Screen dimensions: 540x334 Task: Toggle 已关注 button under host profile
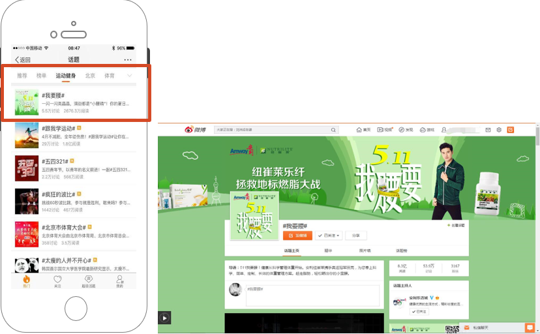click(419, 312)
